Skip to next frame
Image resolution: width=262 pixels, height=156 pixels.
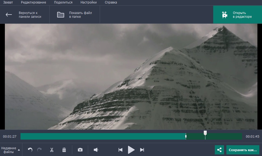coord(142,150)
